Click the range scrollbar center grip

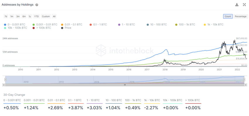point(125,85)
